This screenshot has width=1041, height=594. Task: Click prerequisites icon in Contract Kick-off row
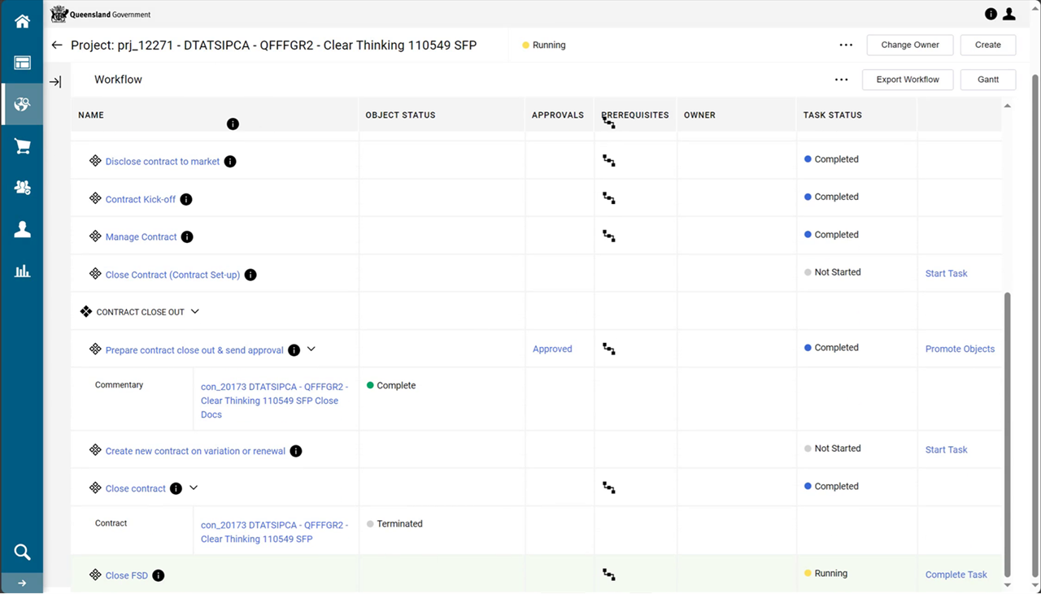(x=608, y=198)
